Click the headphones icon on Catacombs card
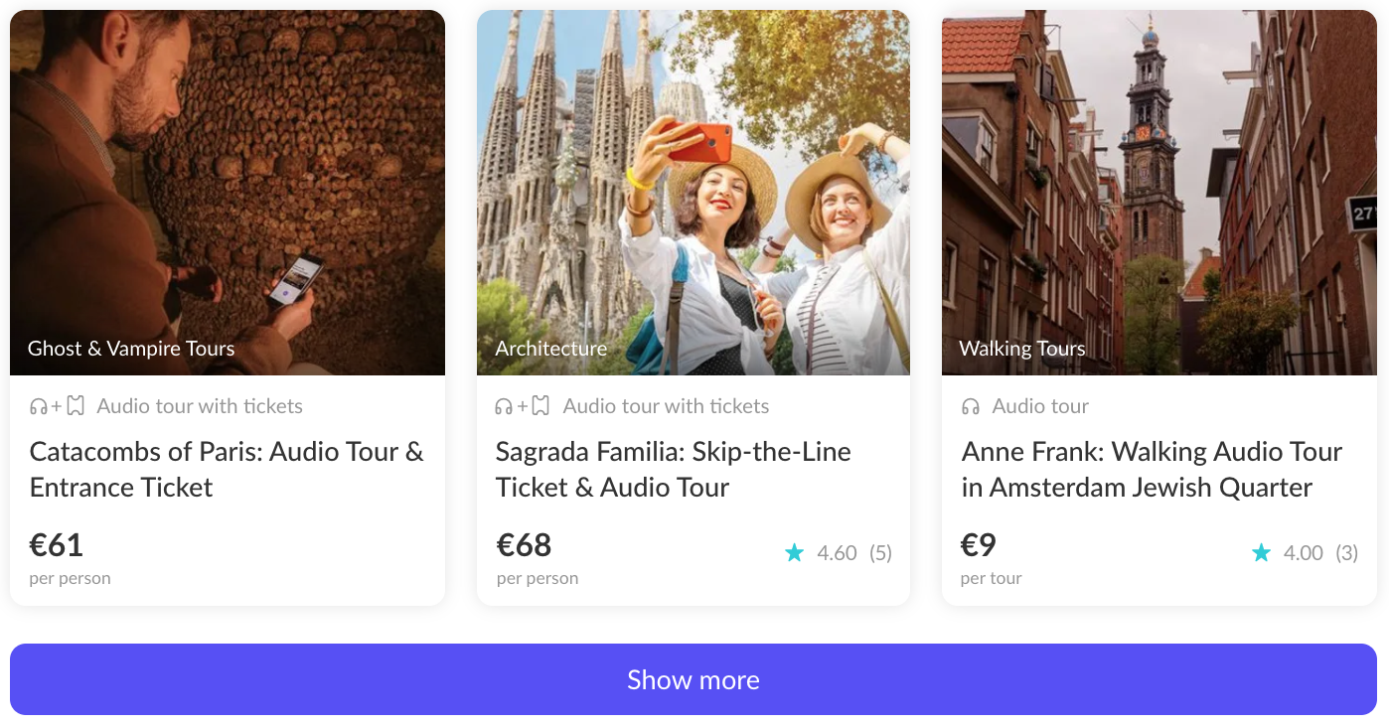 tap(39, 406)
